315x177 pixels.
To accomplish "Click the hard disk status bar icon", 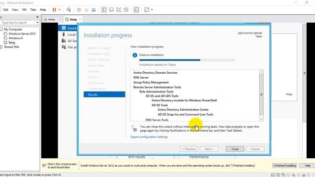I will point(273,175).
